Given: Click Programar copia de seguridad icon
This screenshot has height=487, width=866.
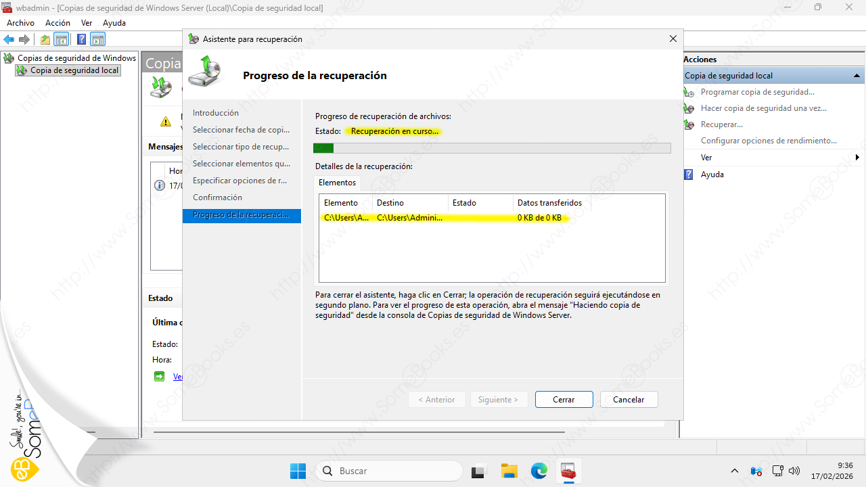Looking at the screenshot, I should click(x=689, y=92).
